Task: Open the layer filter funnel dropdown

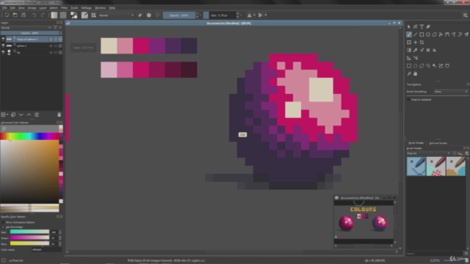Action: tap(57, 28)
